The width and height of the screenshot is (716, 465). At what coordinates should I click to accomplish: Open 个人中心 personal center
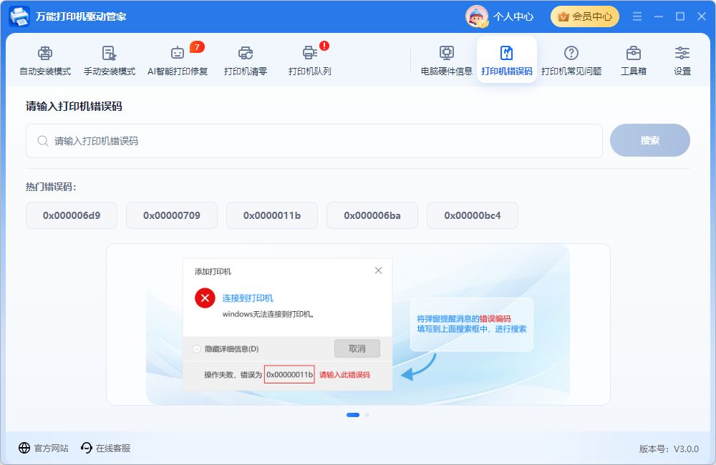(513, 17)
